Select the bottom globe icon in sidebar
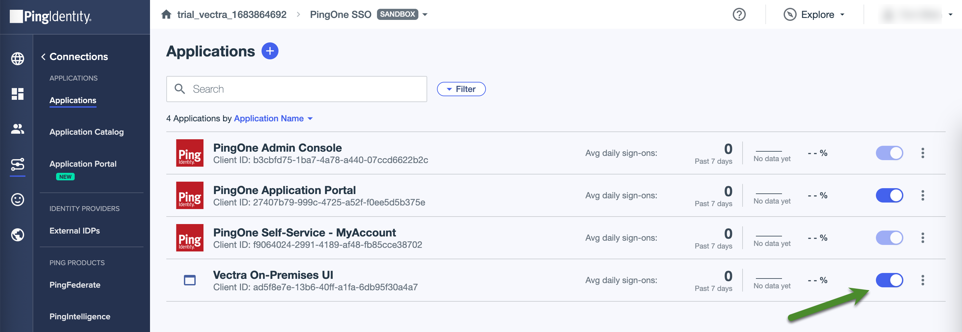962x332 pixels. pos(17,234)
